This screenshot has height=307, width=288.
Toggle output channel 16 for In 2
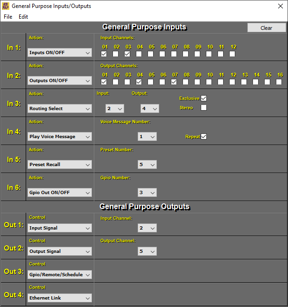279,82
